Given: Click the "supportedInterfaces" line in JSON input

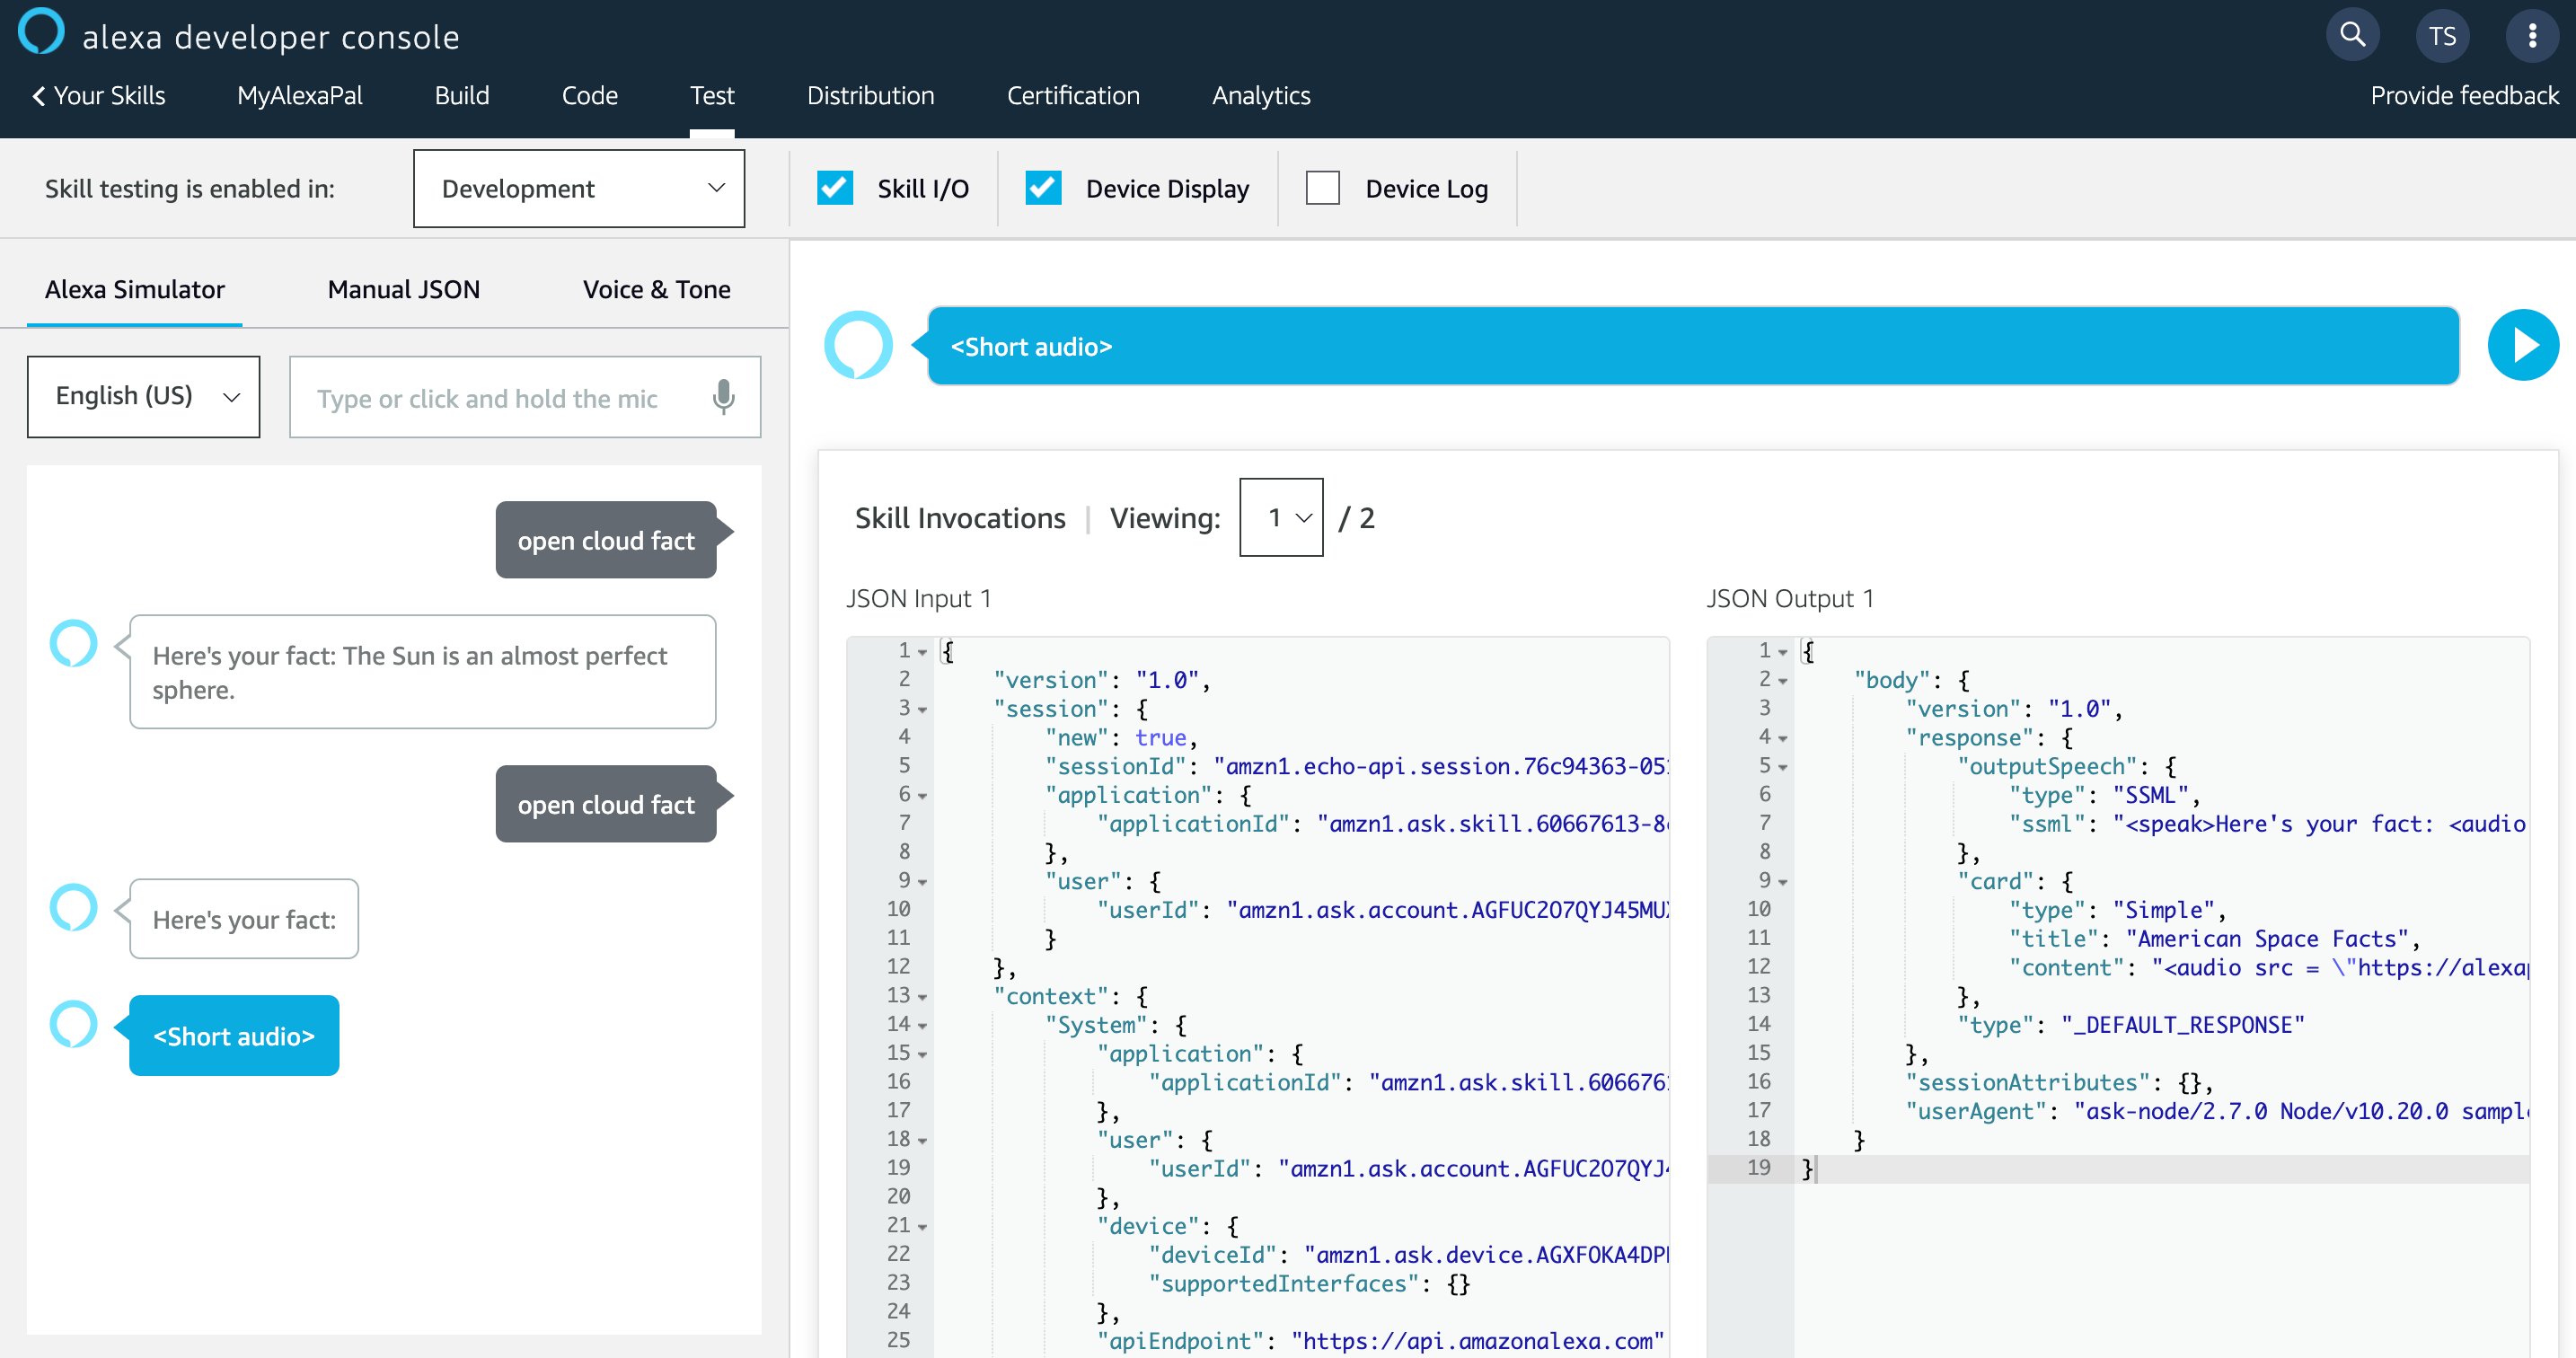Looking at the screenshot, I should (x=1309, y=1284).
